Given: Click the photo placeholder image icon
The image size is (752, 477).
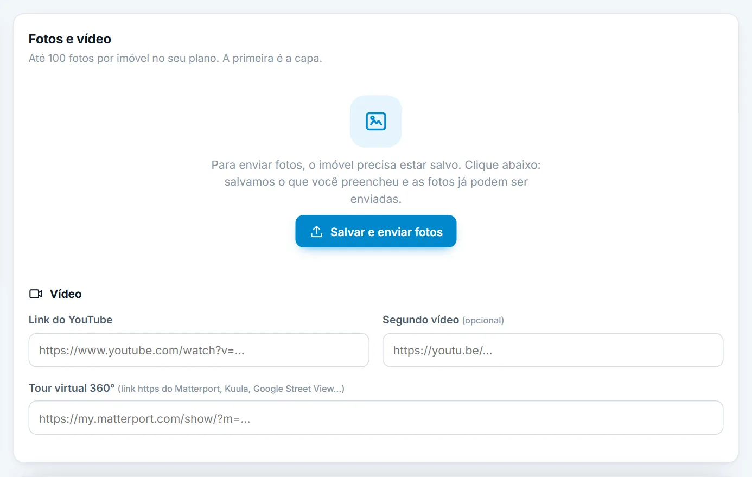Looking at the screenshot, I should [375, 121].
